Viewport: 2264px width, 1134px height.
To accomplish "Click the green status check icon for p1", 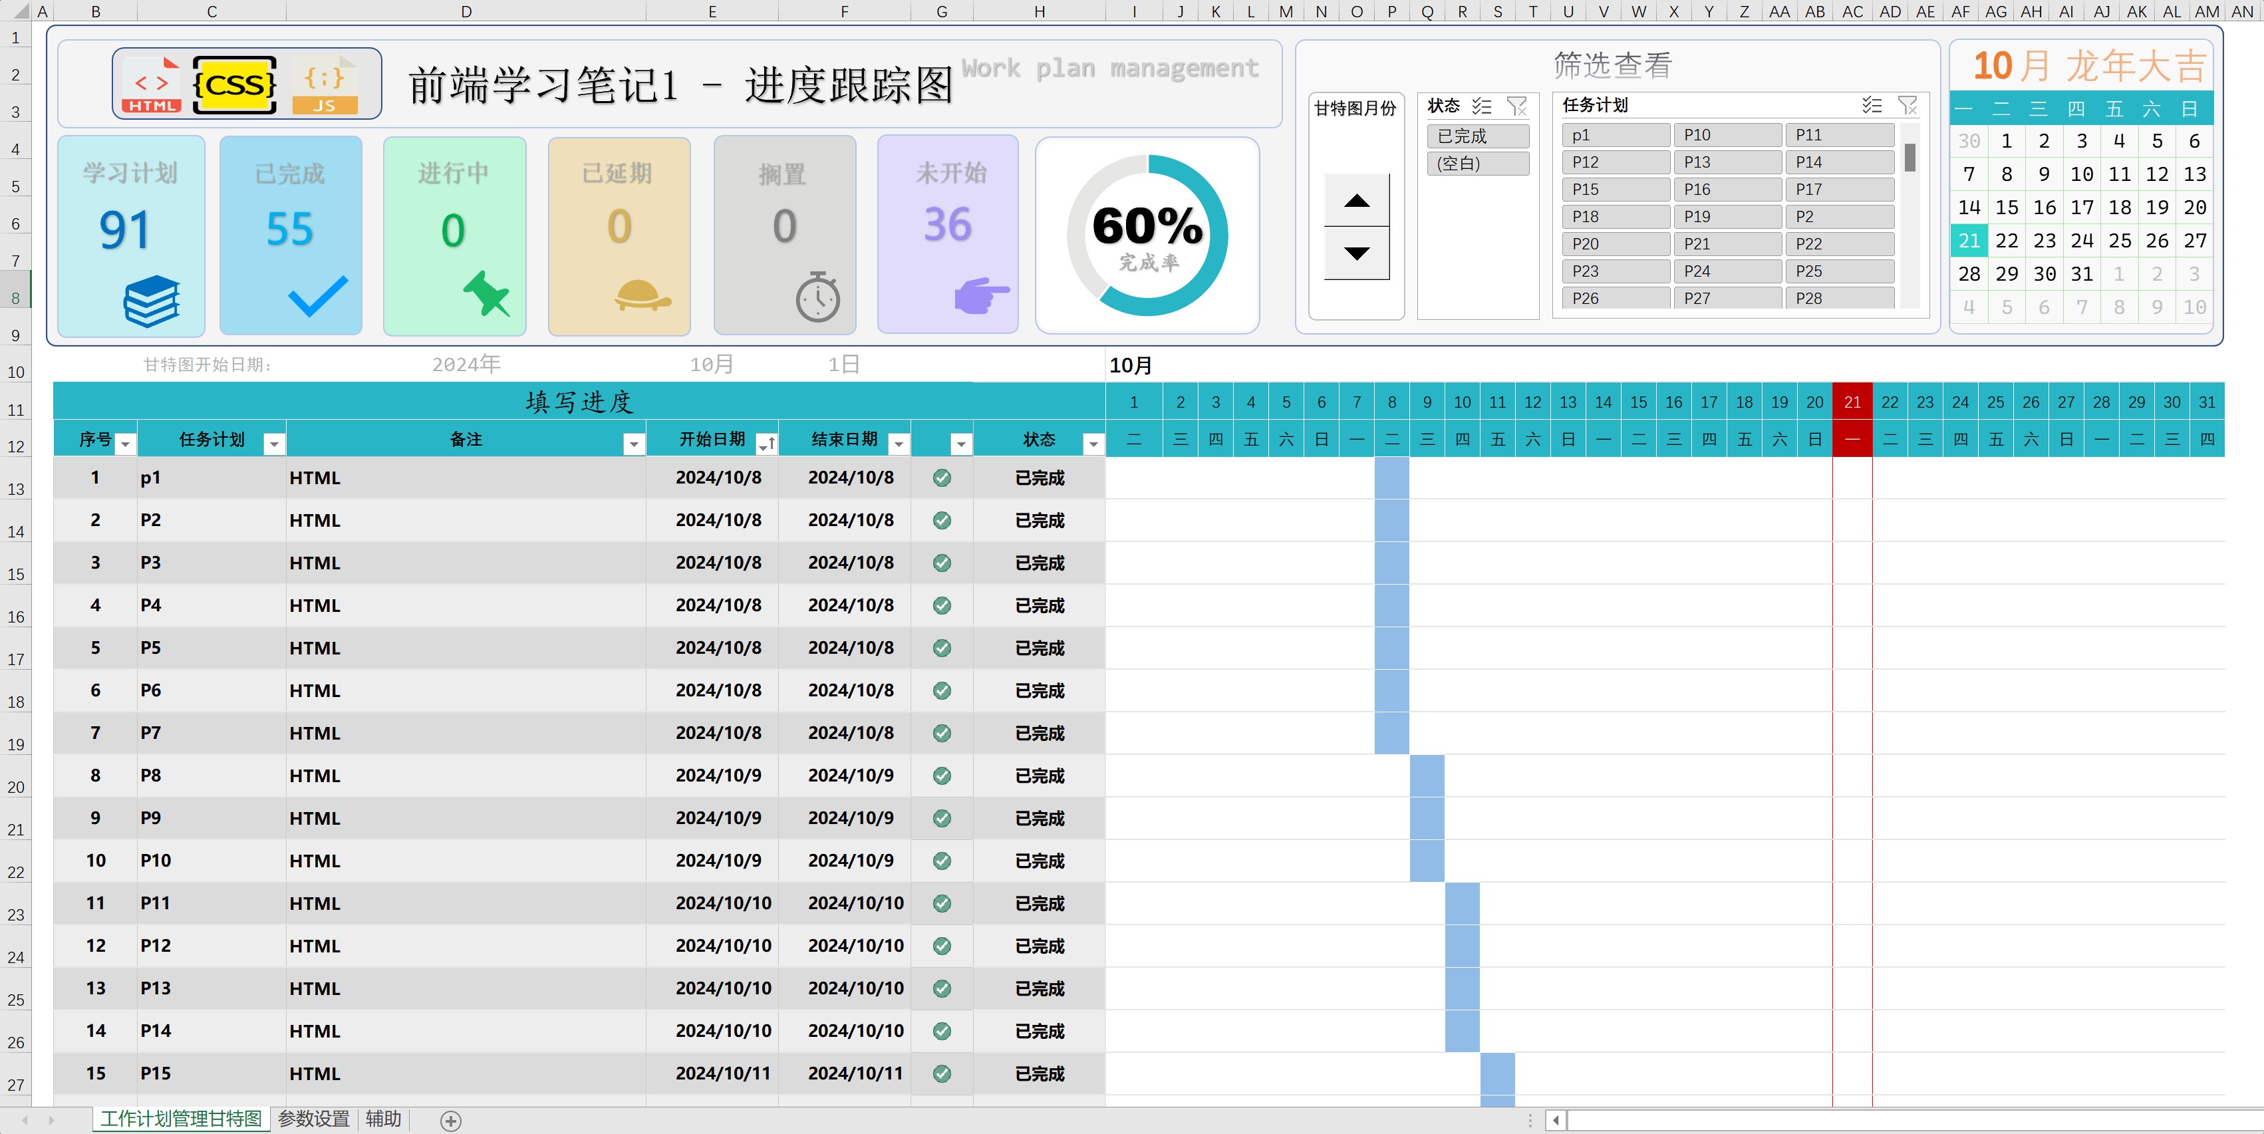I will pyautogui.click(x=941, y=478).
